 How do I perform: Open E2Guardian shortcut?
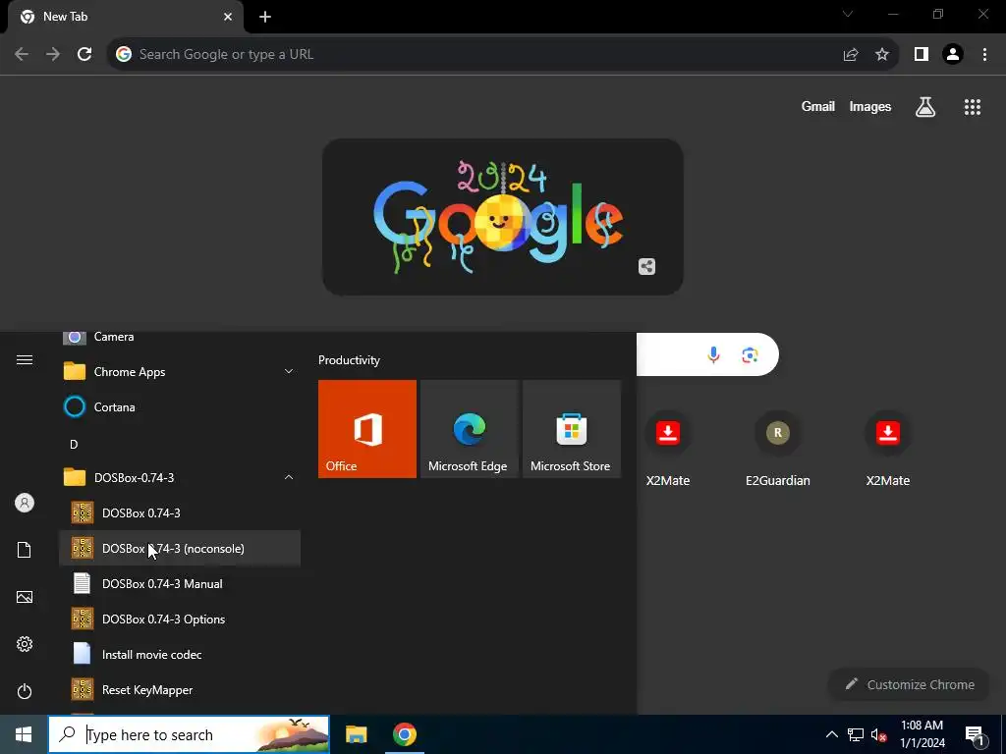[x=778, y=450]
